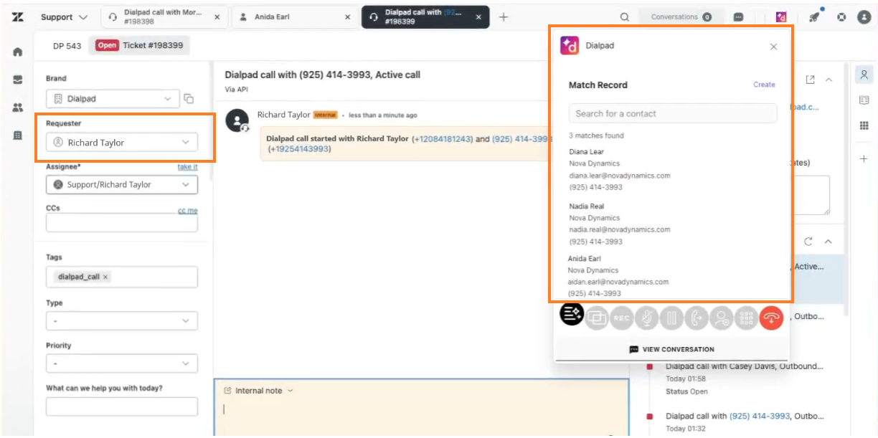Select Diana Lear contact match
Image resolution: width=878 pixels, height=438 pixels.
click(x=620, y=169)
